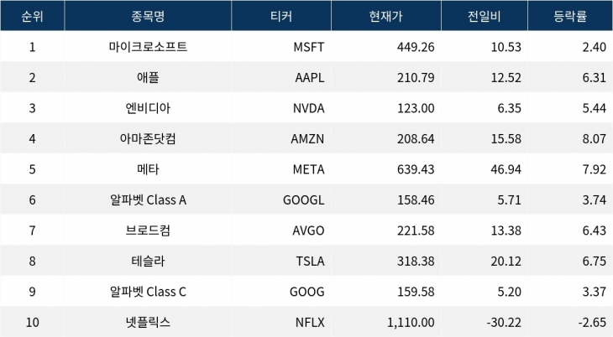Click the 현재가 column header
Viewport: 613px width, 337px height.
click(385, 15)
